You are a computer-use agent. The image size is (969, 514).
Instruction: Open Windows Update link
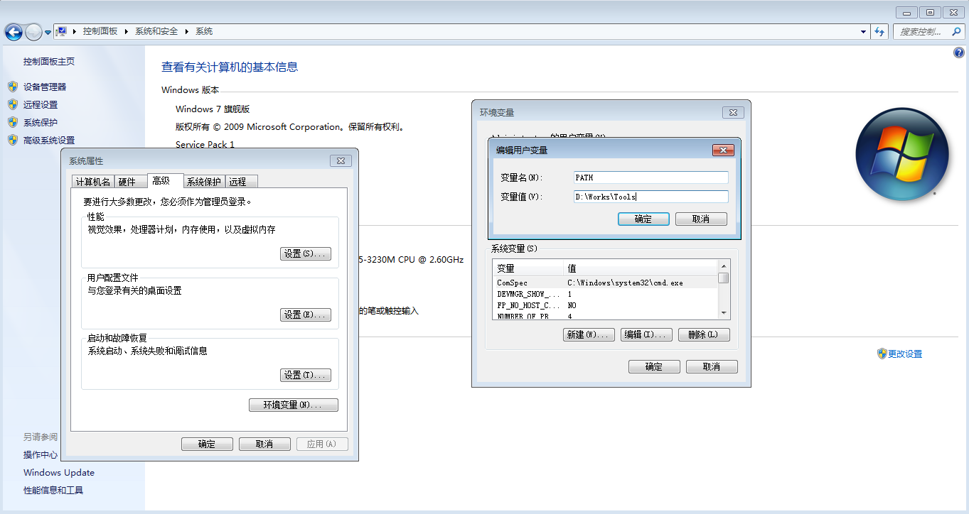coord(59,472)
